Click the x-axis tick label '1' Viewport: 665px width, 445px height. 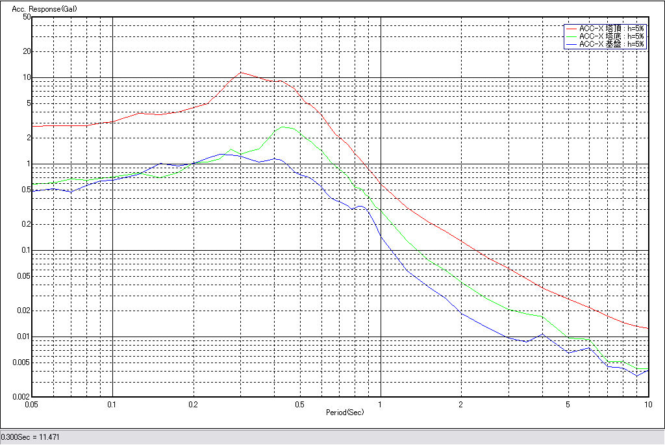(x=380, y=404)
